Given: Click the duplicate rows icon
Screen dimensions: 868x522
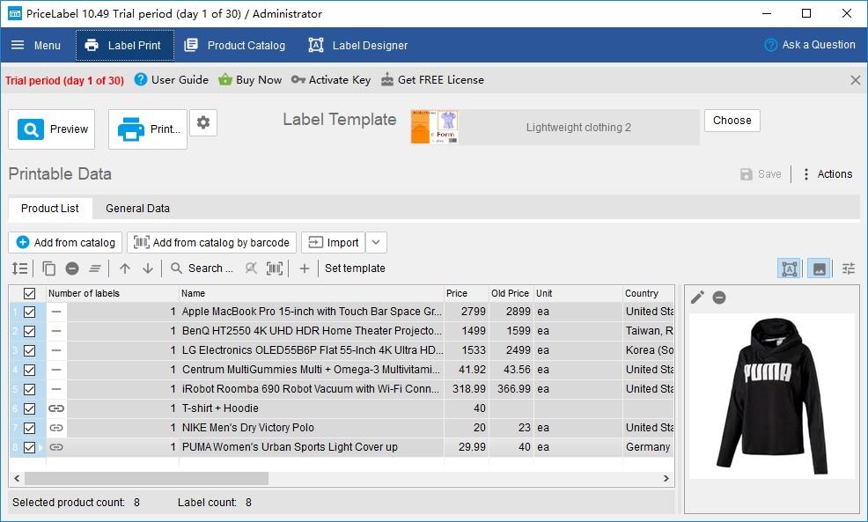Looking at the screenshot, I should (48, 268).
